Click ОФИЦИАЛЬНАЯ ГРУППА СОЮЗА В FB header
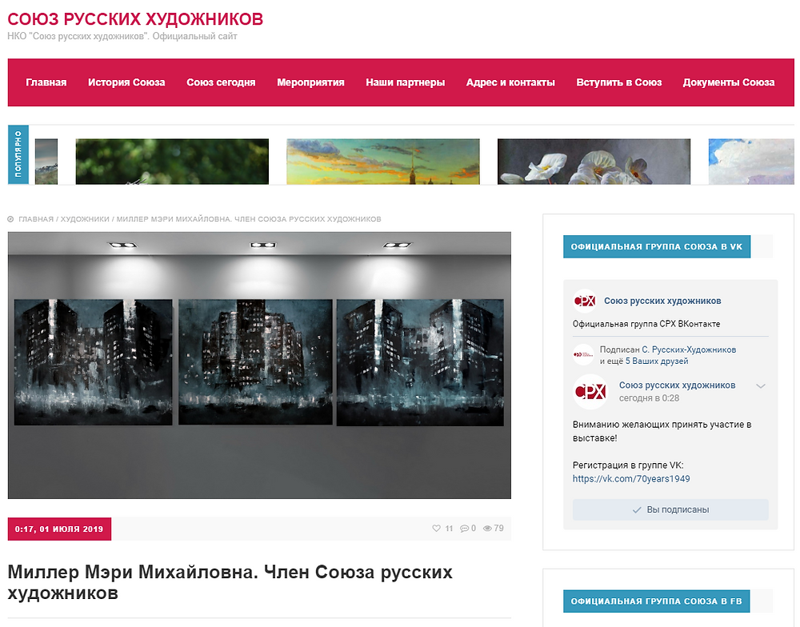The width and height of the screenshot is (800, 627). point(656,601)
